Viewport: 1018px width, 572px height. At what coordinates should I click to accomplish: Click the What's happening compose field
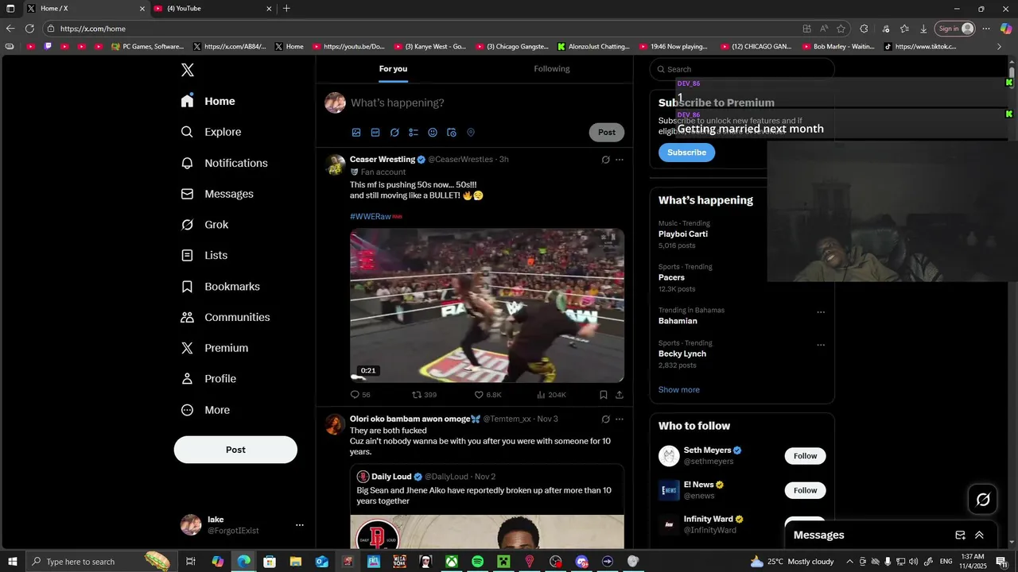click(487, 102)
